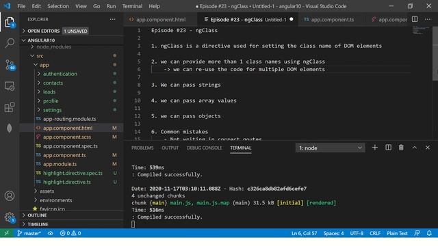Kill the terminal with trash icon
438x246 pixels.
[401, 148]
